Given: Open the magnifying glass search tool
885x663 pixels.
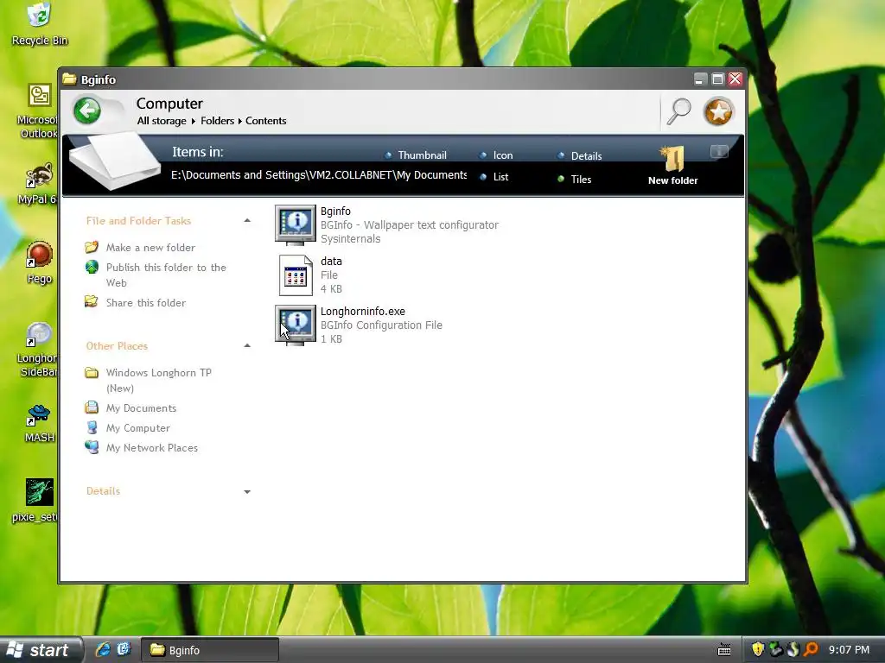Looking at the screenshot, I should 679,111.
